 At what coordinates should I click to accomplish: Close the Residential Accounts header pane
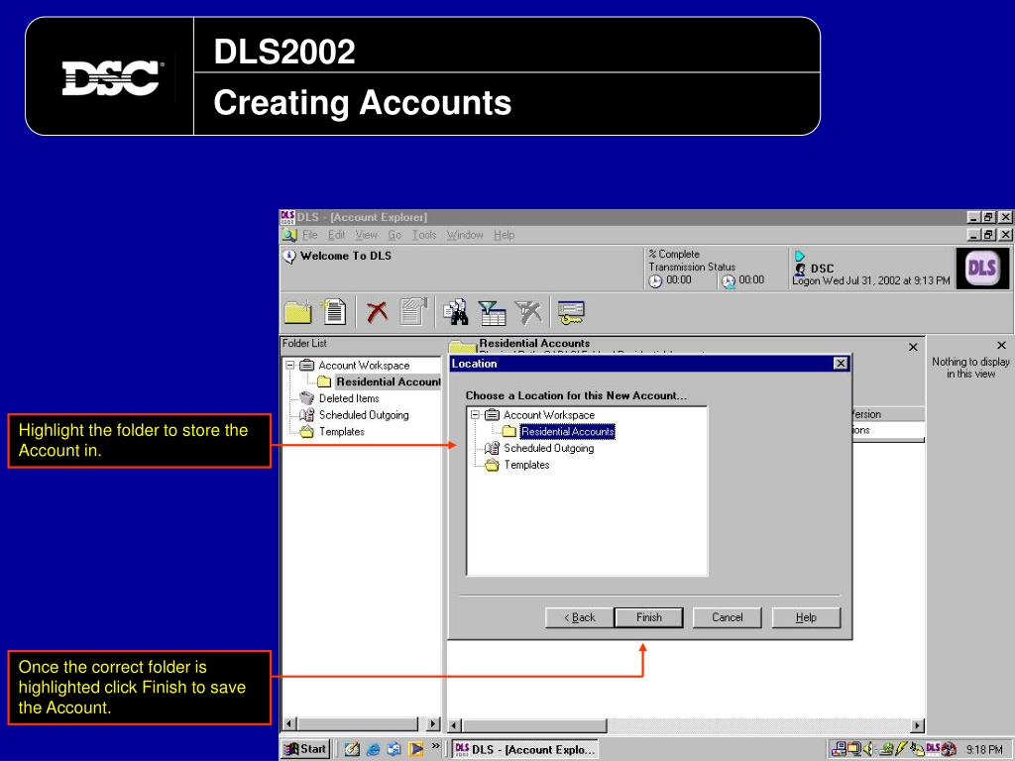click(913, 348)
